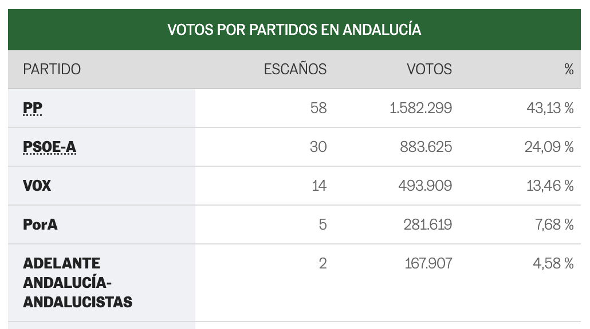Select PP seats value 58

(318, 108)
